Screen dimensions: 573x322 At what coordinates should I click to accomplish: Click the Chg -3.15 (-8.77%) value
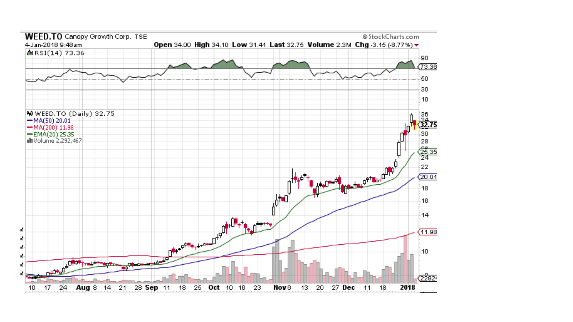(384, 45)
